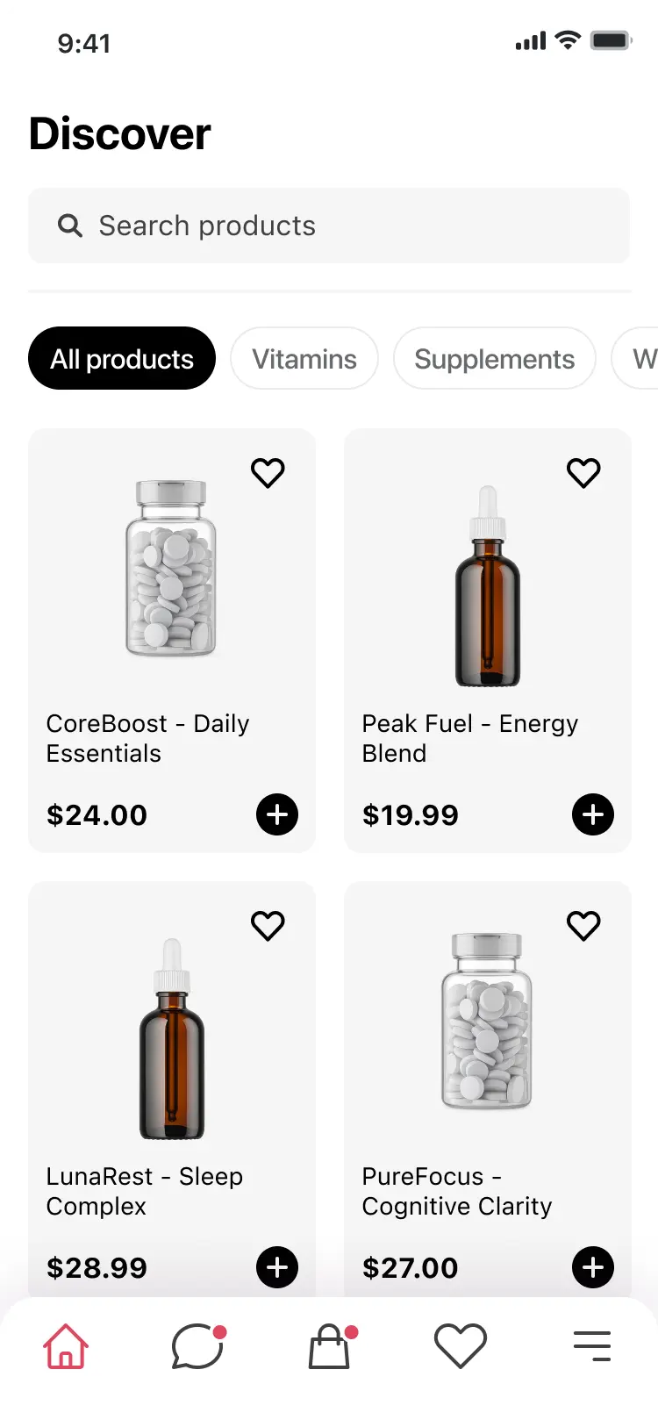Open the wishlist heart in bottom bar
Screen dimensions: 658x1427
pos(461,1345)
